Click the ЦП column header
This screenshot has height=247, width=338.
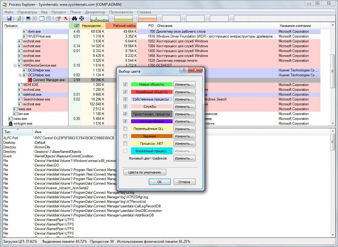point(75,26)
